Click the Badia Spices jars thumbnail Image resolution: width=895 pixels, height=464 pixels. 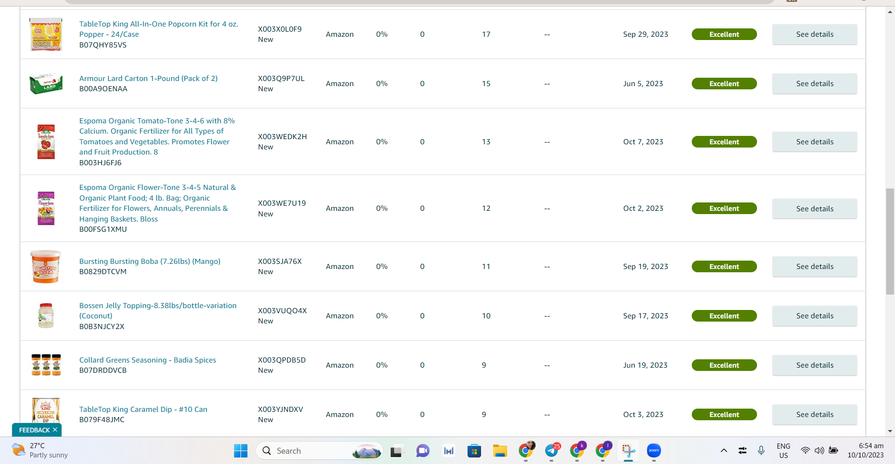46,365
